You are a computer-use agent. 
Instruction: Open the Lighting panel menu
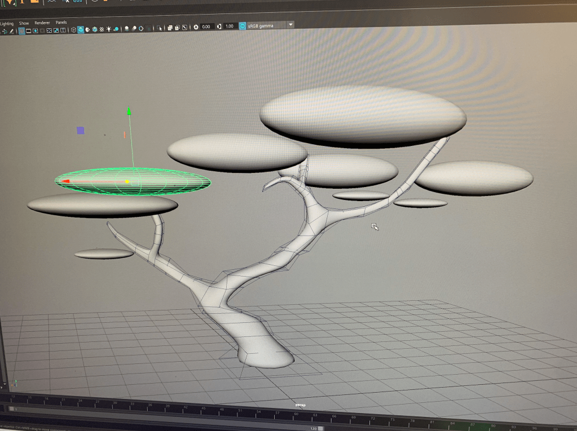point(7,24)
